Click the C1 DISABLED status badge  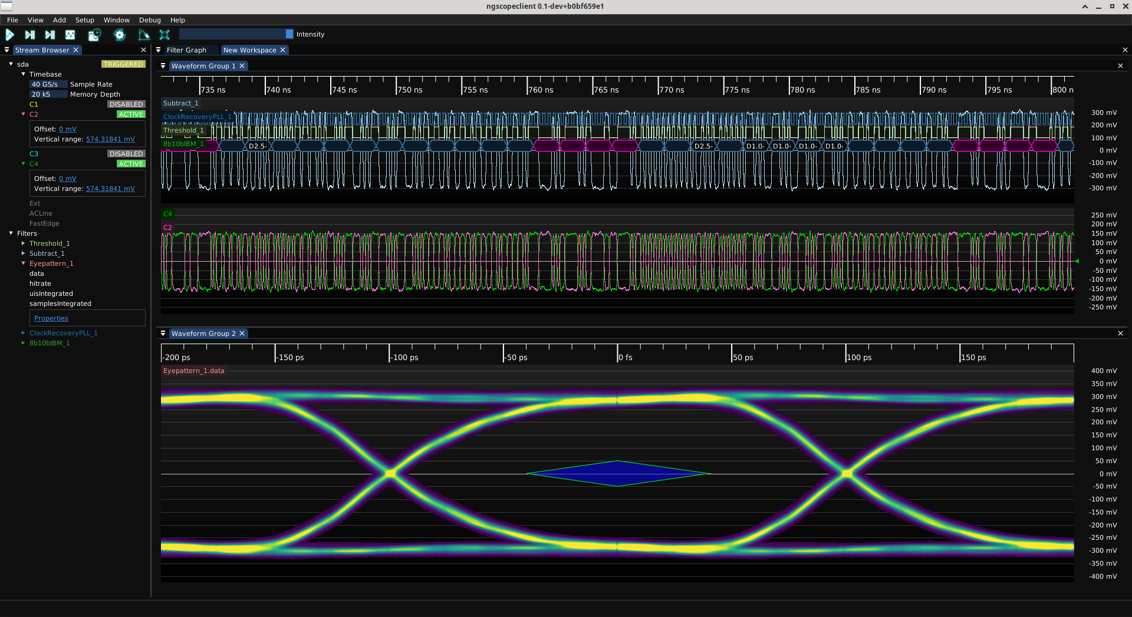point(126,104)
